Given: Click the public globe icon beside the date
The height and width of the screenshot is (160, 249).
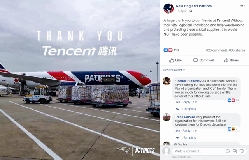Looking at the screenshot, I should [x=190, y=11].
